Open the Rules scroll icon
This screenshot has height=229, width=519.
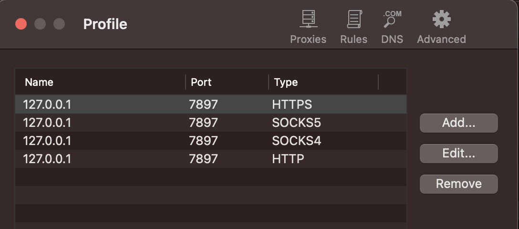coord(354,19)
